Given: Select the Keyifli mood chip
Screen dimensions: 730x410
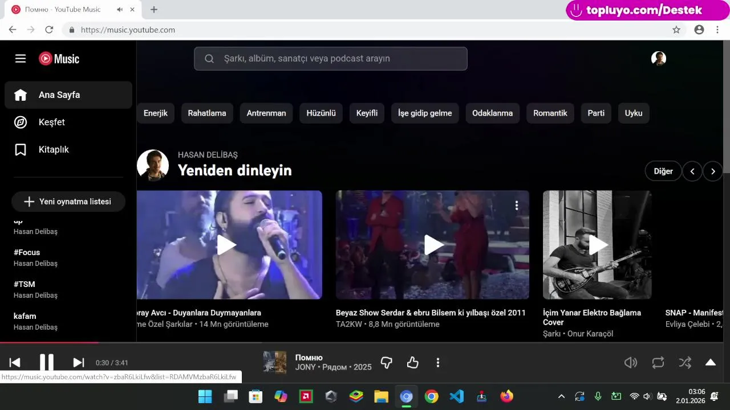Looking at the screenshot, I should [367, 113].
